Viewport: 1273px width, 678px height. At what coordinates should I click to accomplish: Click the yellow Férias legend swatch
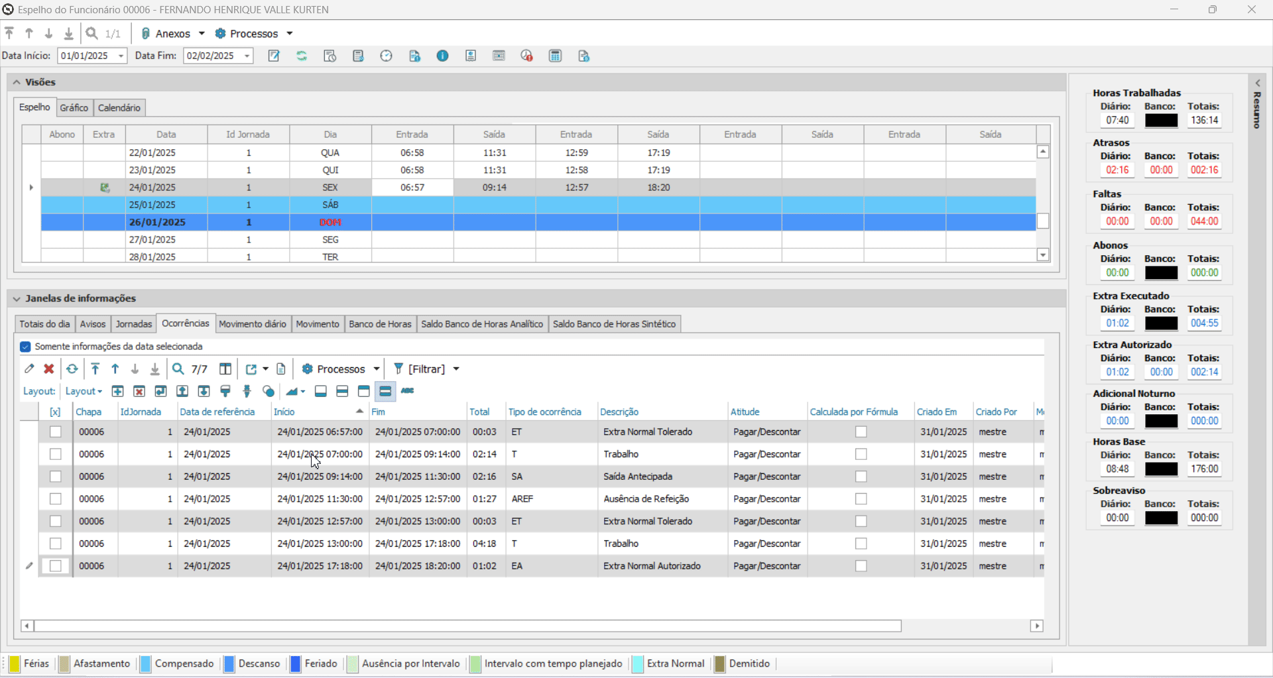(x=15, y=664)
